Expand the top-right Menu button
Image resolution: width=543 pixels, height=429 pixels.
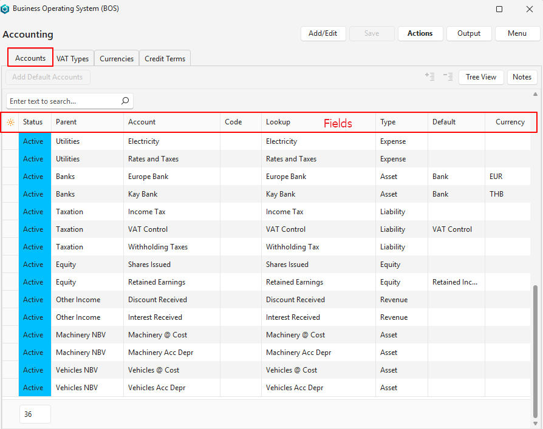[x=517, y=33]
